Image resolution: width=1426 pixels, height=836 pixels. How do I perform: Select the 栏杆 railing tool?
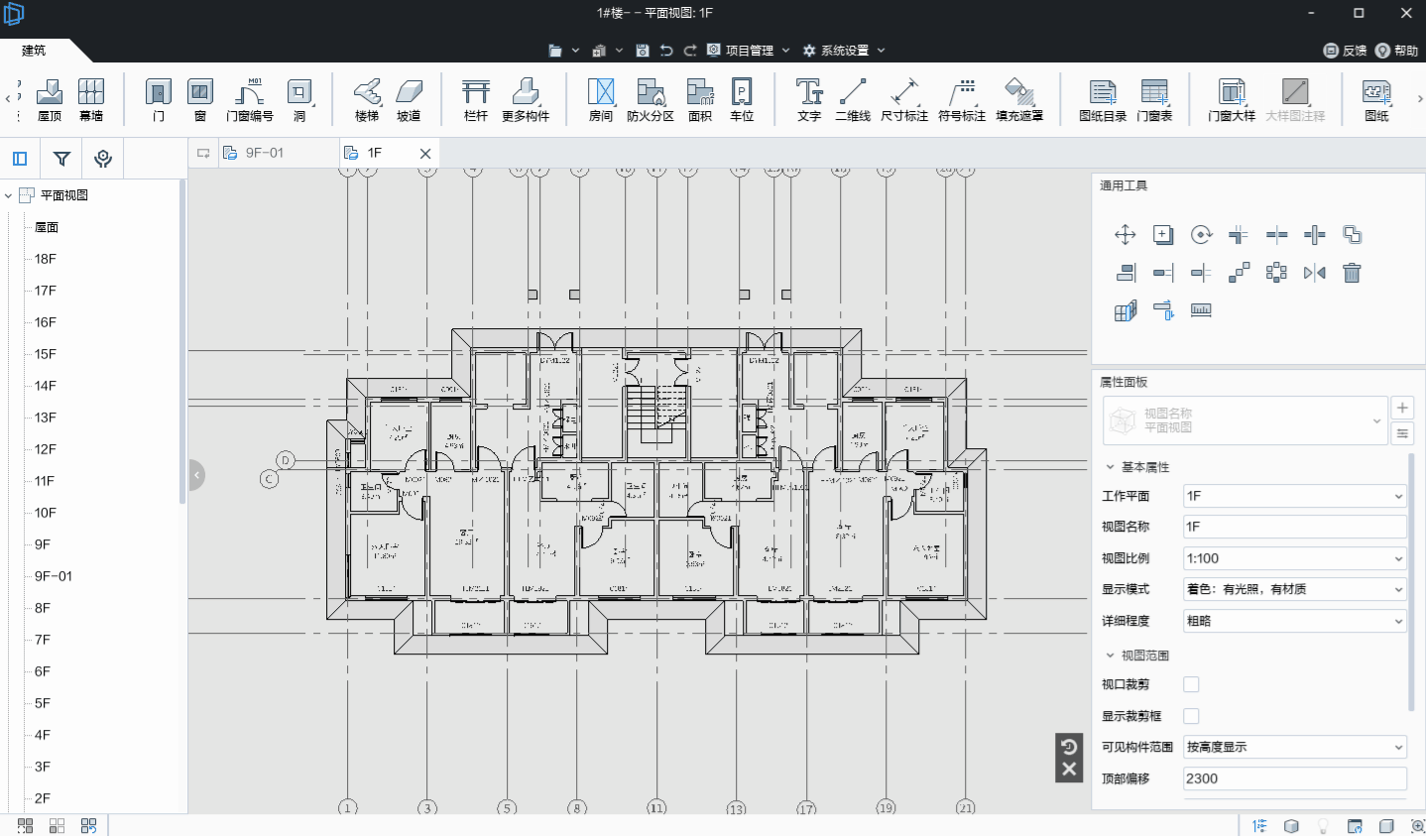476,100
